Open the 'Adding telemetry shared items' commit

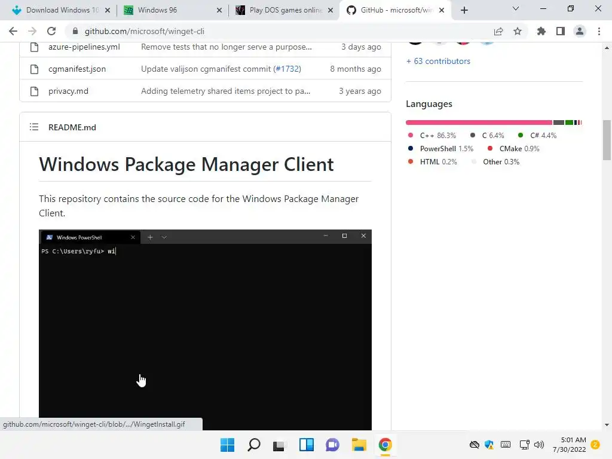(225, 91)
